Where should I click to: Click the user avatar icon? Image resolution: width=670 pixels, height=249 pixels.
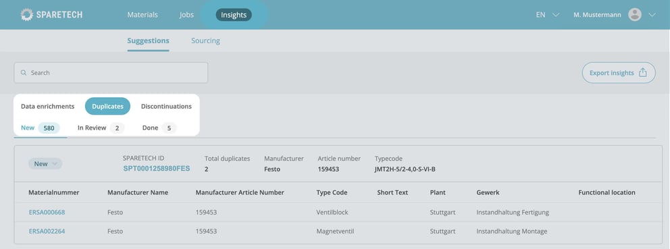click(634, 15)
